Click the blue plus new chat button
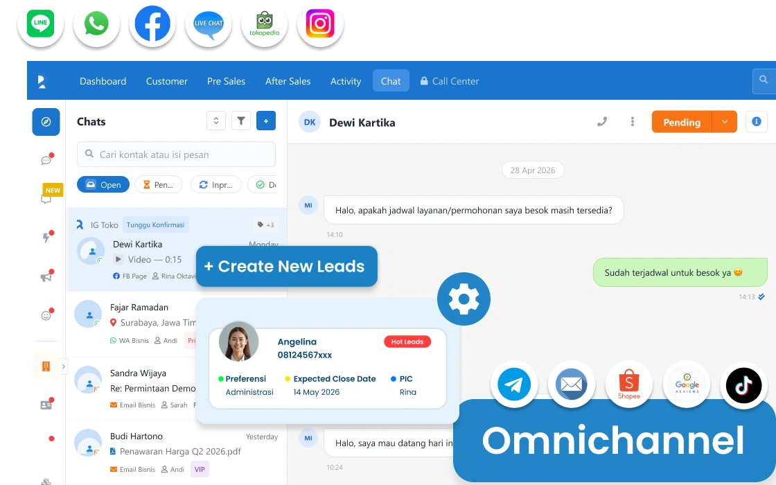Screen dimensions: 776x485 [x=266, y=121]
